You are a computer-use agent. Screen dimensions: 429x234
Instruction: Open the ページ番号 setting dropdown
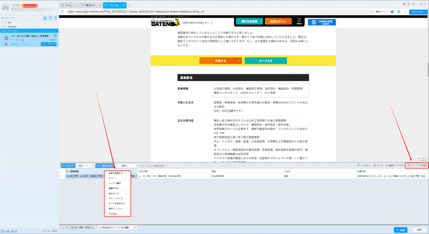click(127, 166)
